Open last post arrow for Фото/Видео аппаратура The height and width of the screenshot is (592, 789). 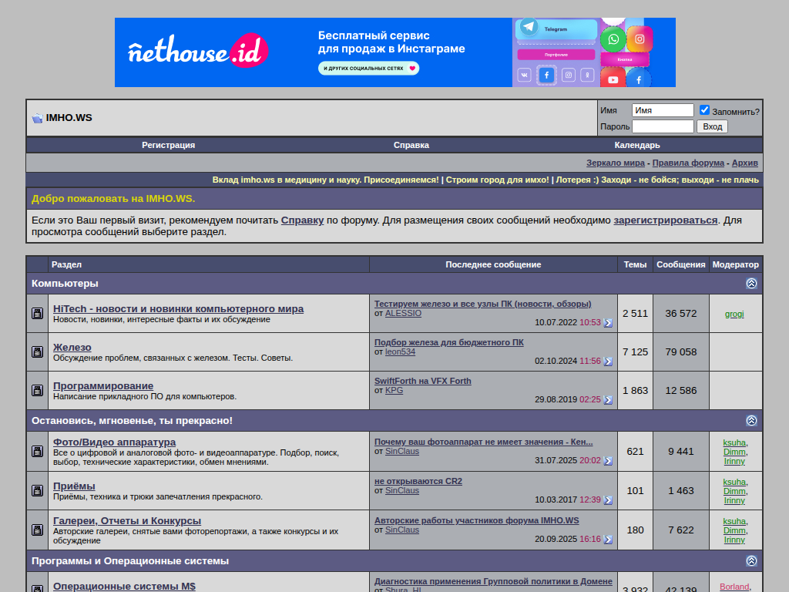(608, 461)
